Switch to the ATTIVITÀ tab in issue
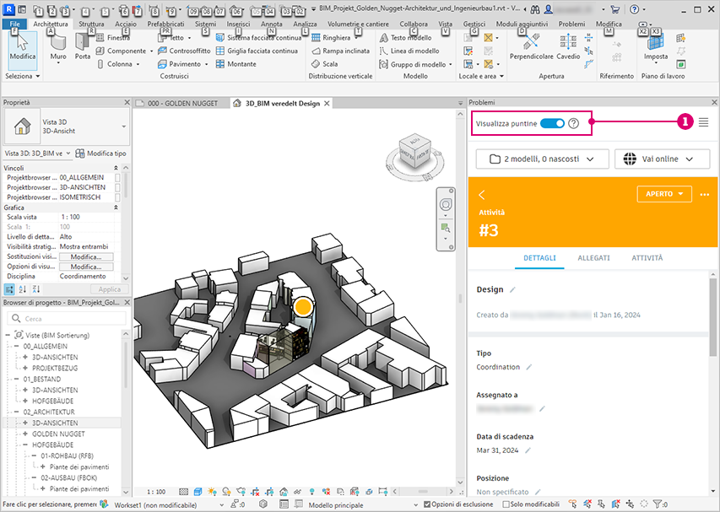This screenshot has width=720, height=512. [x=647, y=258]
